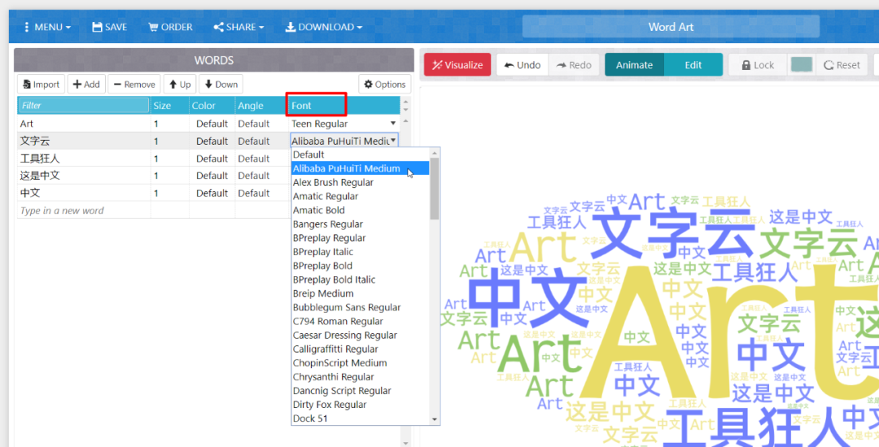Choose BPreplay Bold font
Viewport: 879px width, 447px height.
pyautogui.click(x=361, y=266)
